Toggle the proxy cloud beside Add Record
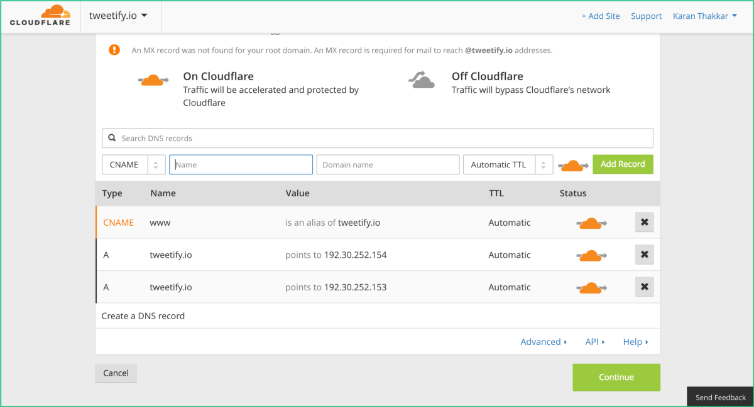 click(x=572, y=165)
